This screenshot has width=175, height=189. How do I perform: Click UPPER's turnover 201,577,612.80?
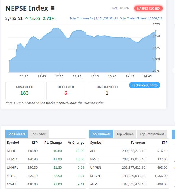[134, 168]
